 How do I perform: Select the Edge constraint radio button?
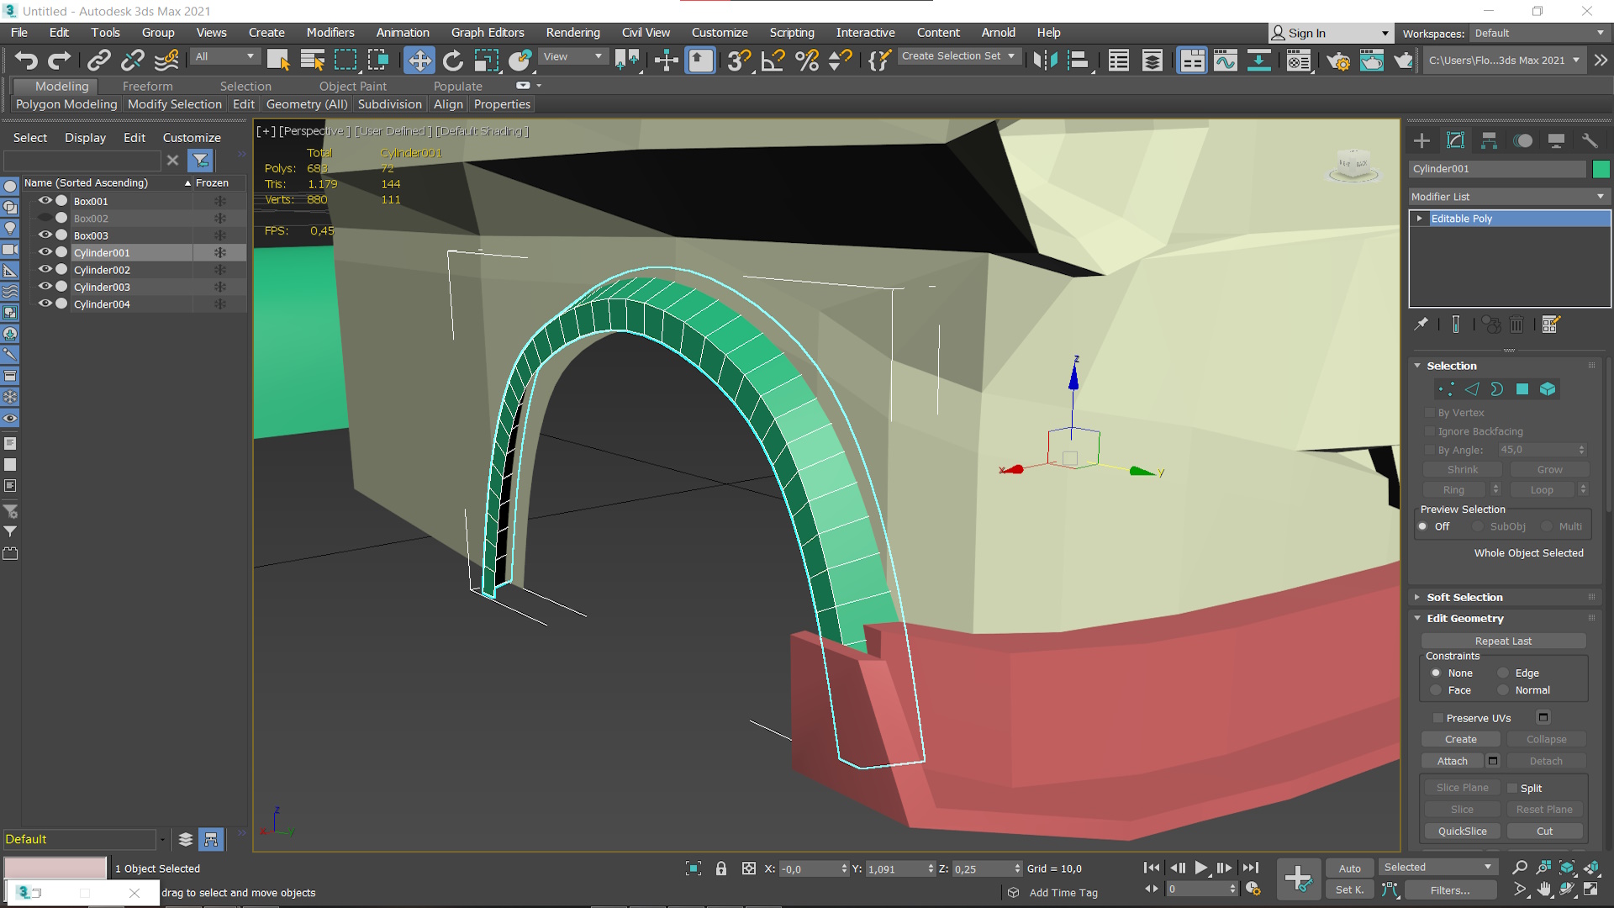pyautogui.click(x=1503, y=673)
